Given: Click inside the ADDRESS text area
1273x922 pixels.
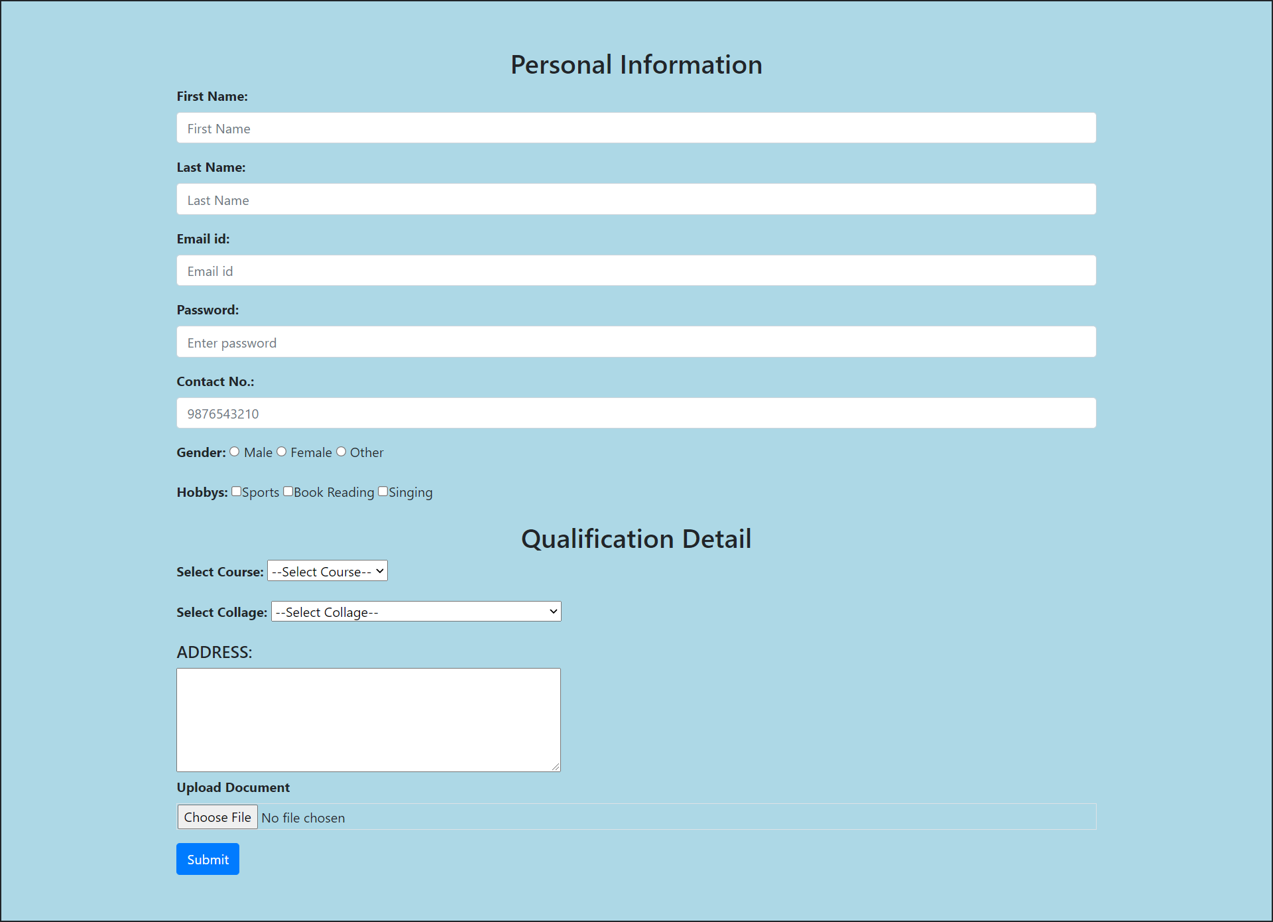Looking at the screenshot, I should (x=368, y=720).
